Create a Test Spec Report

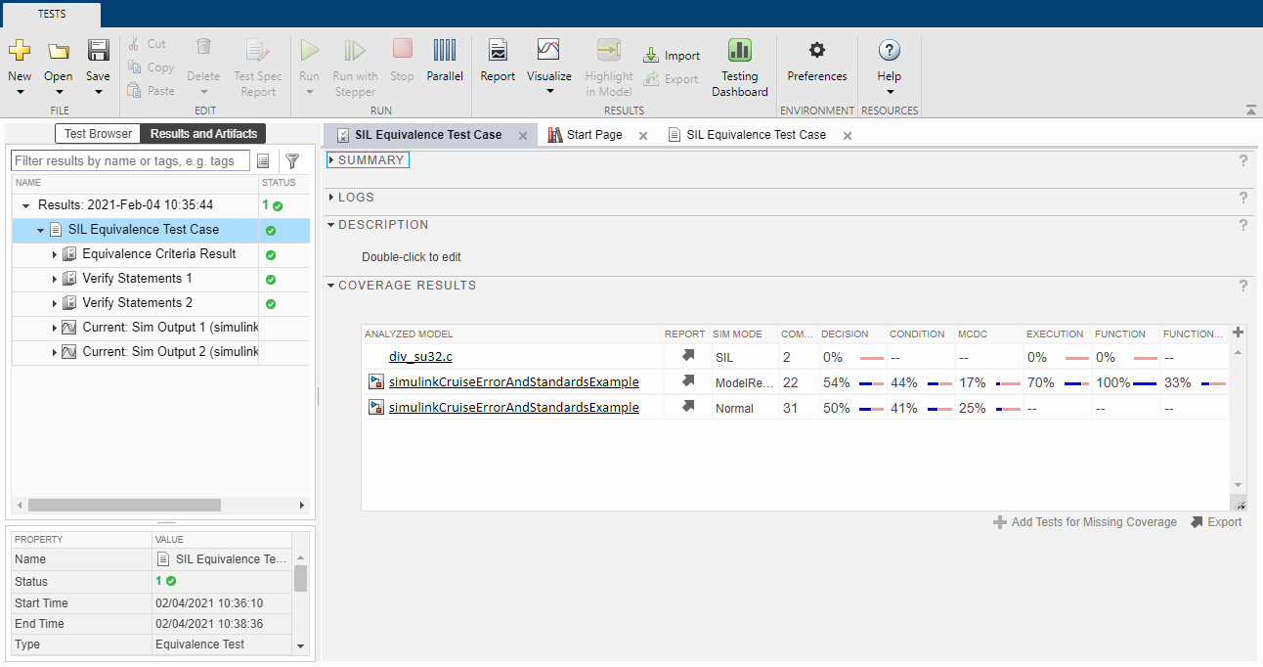[257, 66]
